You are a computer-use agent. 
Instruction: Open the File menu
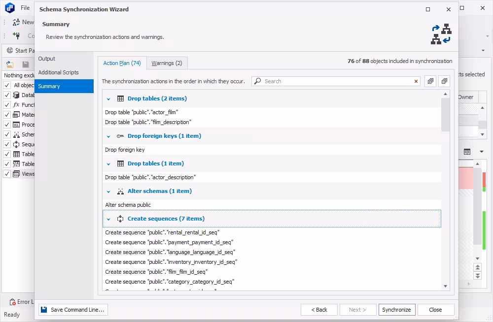click(x=25, y=8)
